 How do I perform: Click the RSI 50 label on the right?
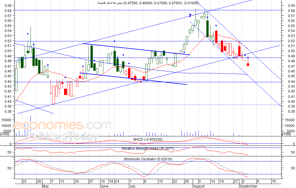[293, 152]
